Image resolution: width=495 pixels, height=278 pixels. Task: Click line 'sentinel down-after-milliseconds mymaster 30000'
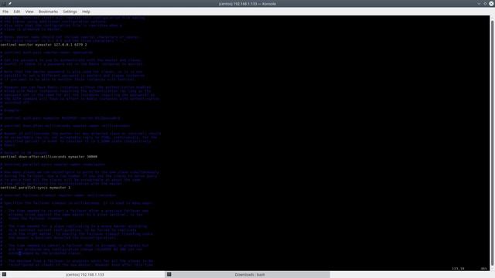49,157
